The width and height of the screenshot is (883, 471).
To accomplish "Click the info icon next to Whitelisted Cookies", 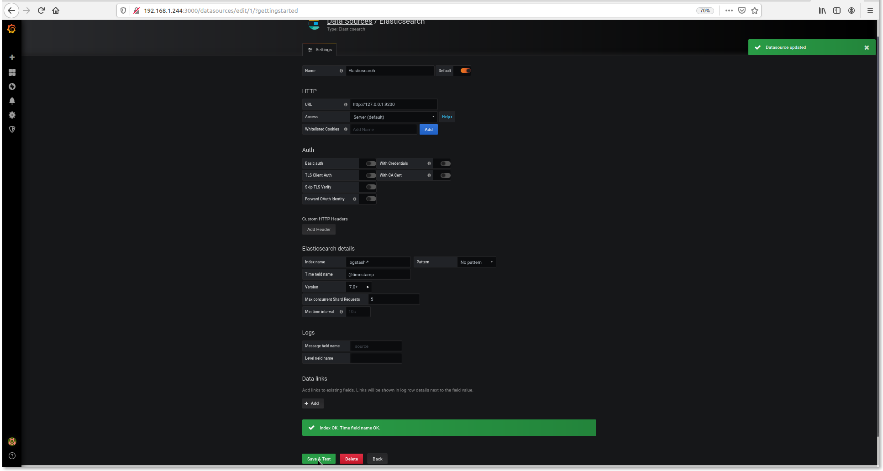I will [x=346, y=129].
